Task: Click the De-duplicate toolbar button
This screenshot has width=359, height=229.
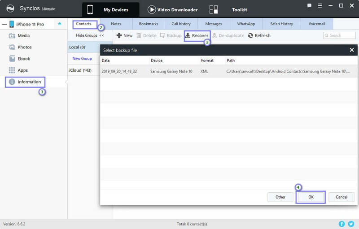Action: coord(228,36)
